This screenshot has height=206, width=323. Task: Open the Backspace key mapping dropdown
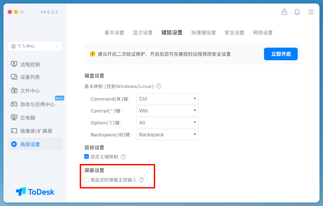167,135
